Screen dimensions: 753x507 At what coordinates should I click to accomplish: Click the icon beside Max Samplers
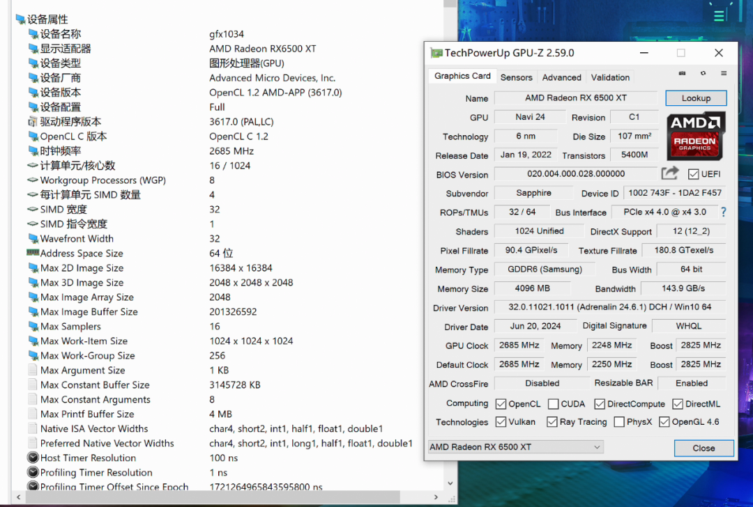33,327
